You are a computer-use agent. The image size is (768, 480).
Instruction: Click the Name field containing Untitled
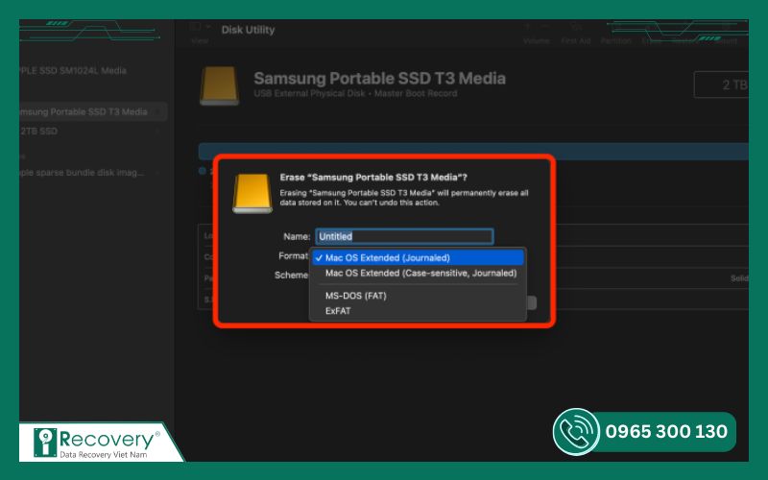[404, 236]
